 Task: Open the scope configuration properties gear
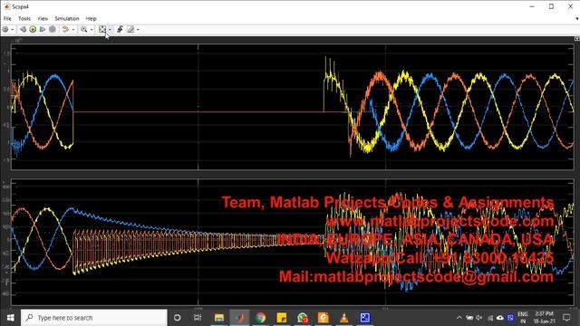pos(5,29)
